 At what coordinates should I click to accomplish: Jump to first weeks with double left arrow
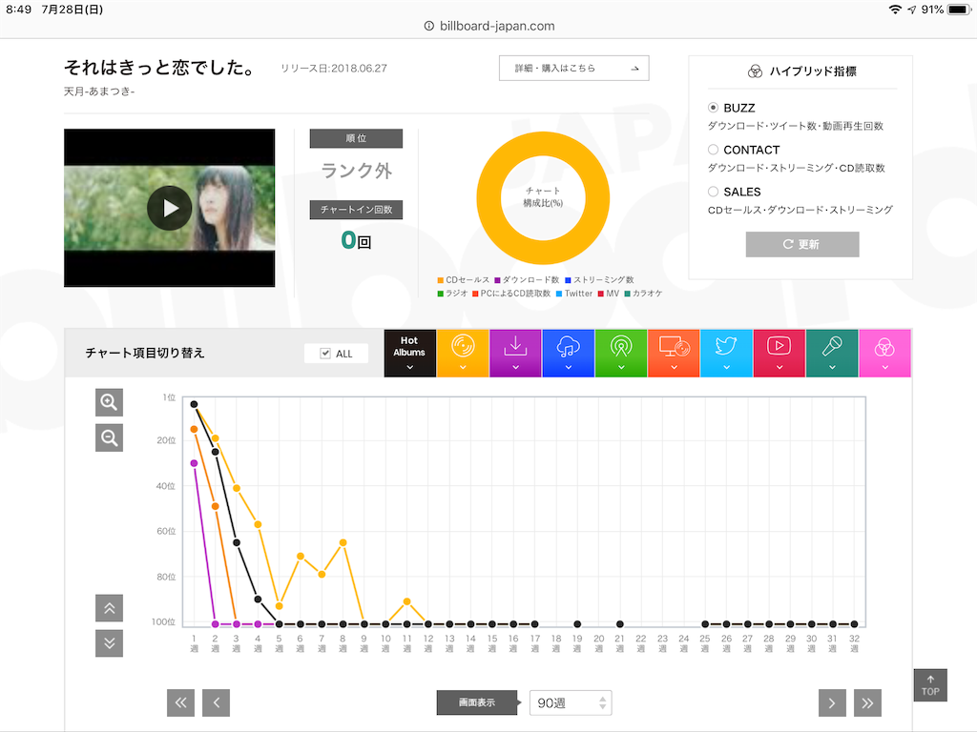click(180, 702)
